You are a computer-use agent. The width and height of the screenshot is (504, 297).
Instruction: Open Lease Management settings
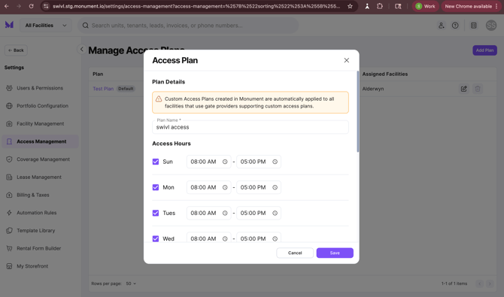coord(40,177)
